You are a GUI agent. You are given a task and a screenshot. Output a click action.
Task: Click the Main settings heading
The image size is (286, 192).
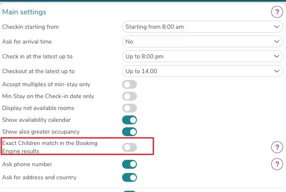(25, 12)
